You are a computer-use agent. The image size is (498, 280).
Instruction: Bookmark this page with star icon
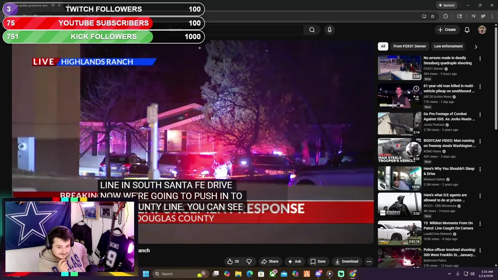click(x=433, y=16)
